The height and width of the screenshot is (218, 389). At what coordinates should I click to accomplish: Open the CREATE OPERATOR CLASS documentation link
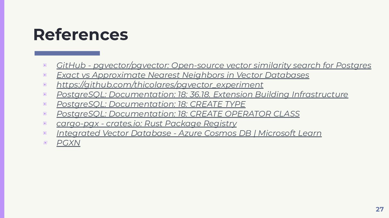coord(178,114)
